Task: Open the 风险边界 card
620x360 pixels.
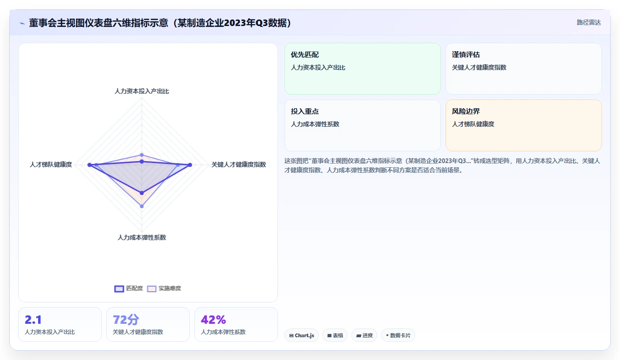Action: coord(523,125)
